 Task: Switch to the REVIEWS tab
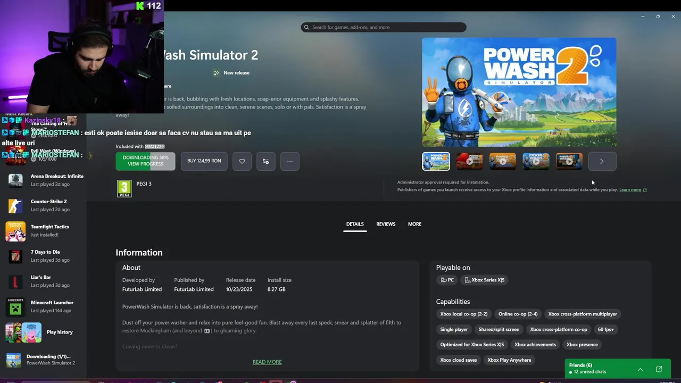[x=386, y=224]
